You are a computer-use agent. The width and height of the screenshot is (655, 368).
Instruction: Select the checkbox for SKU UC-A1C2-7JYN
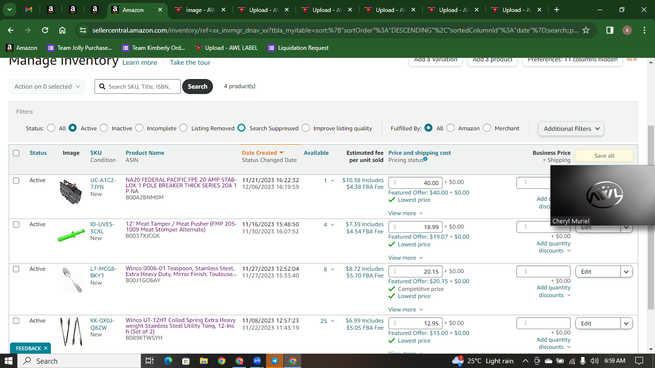tap(16, 180)
